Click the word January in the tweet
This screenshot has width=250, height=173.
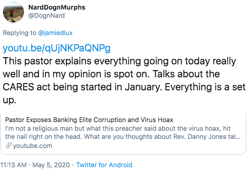(143, 87)
